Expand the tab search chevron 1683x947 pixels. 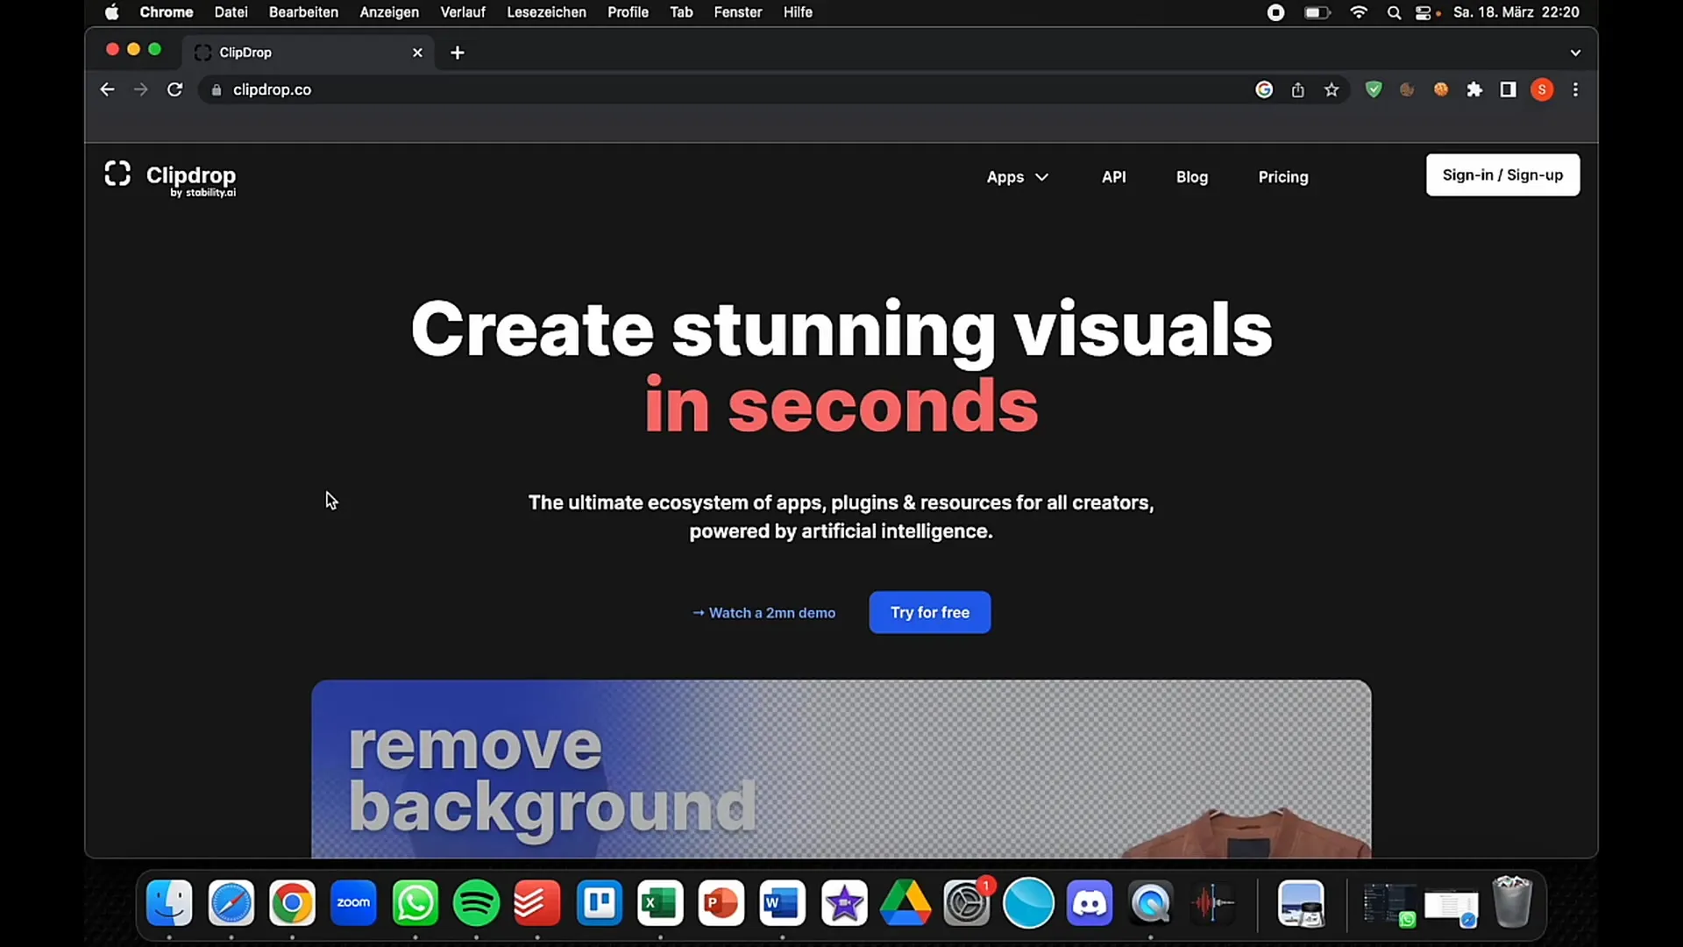coord(1575,53)
